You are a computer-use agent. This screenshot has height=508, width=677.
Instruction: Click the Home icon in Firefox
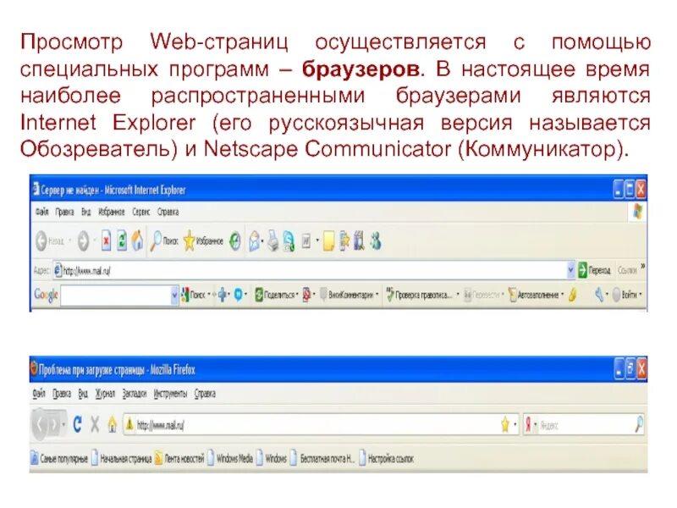click(x=113, y=425)
